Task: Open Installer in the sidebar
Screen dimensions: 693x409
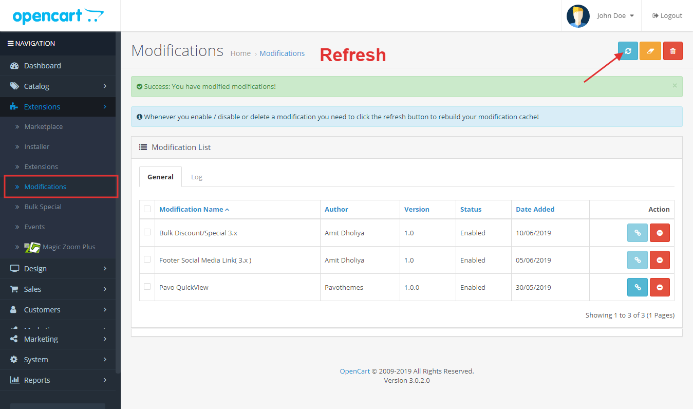Action: pyautogui.click(x=37, y=147)
